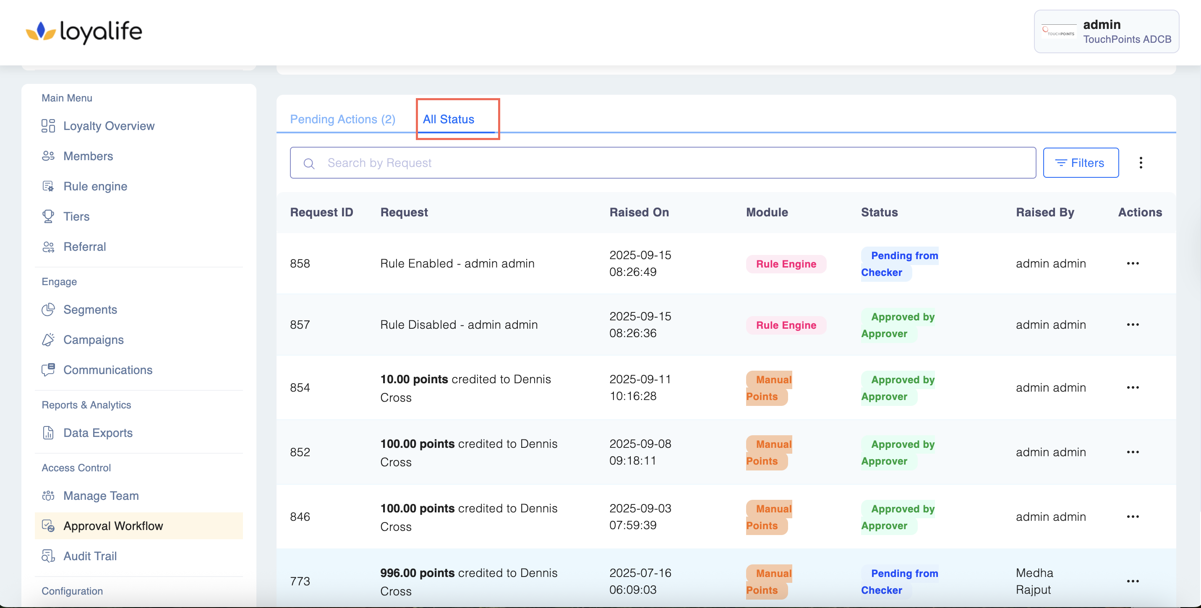The image size is (1201, 608).
Task: Open vertical kebab menu beside Filters
Action: point(1141,163)
